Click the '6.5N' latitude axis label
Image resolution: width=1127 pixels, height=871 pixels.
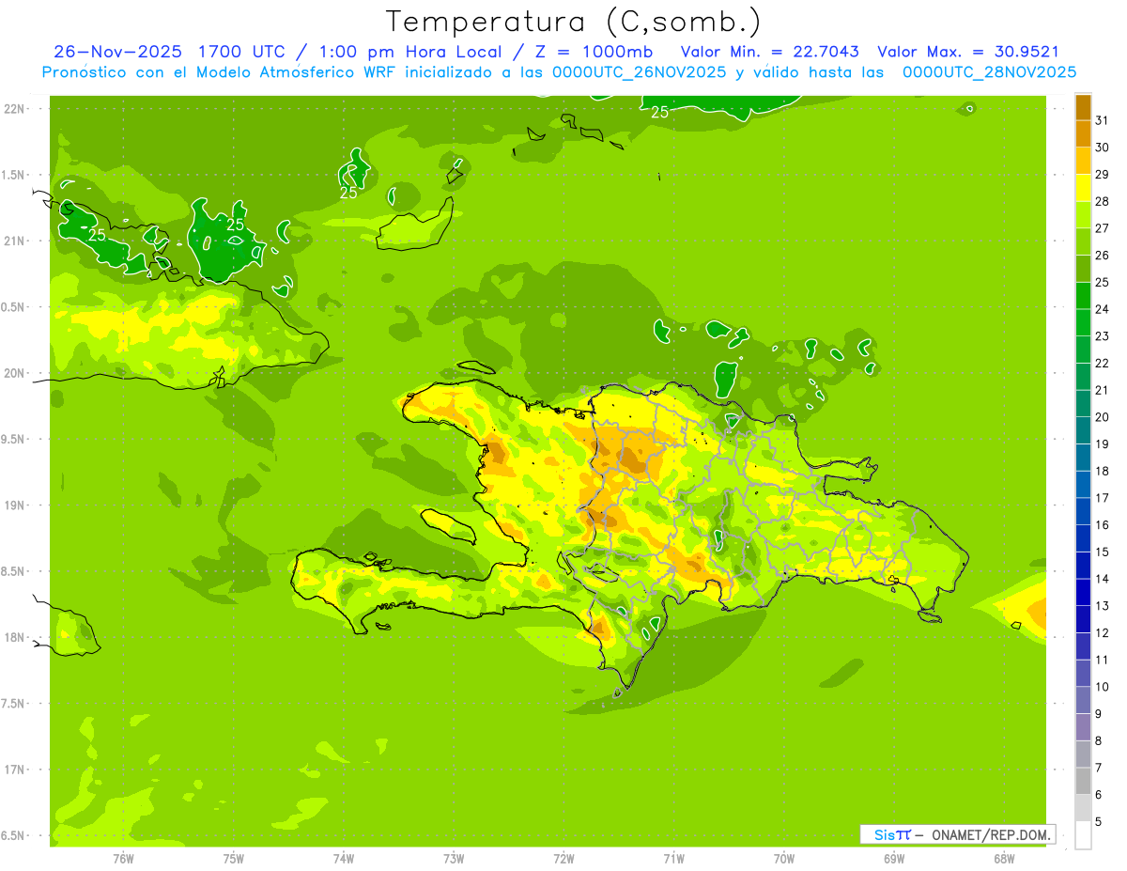pos(13,835)
